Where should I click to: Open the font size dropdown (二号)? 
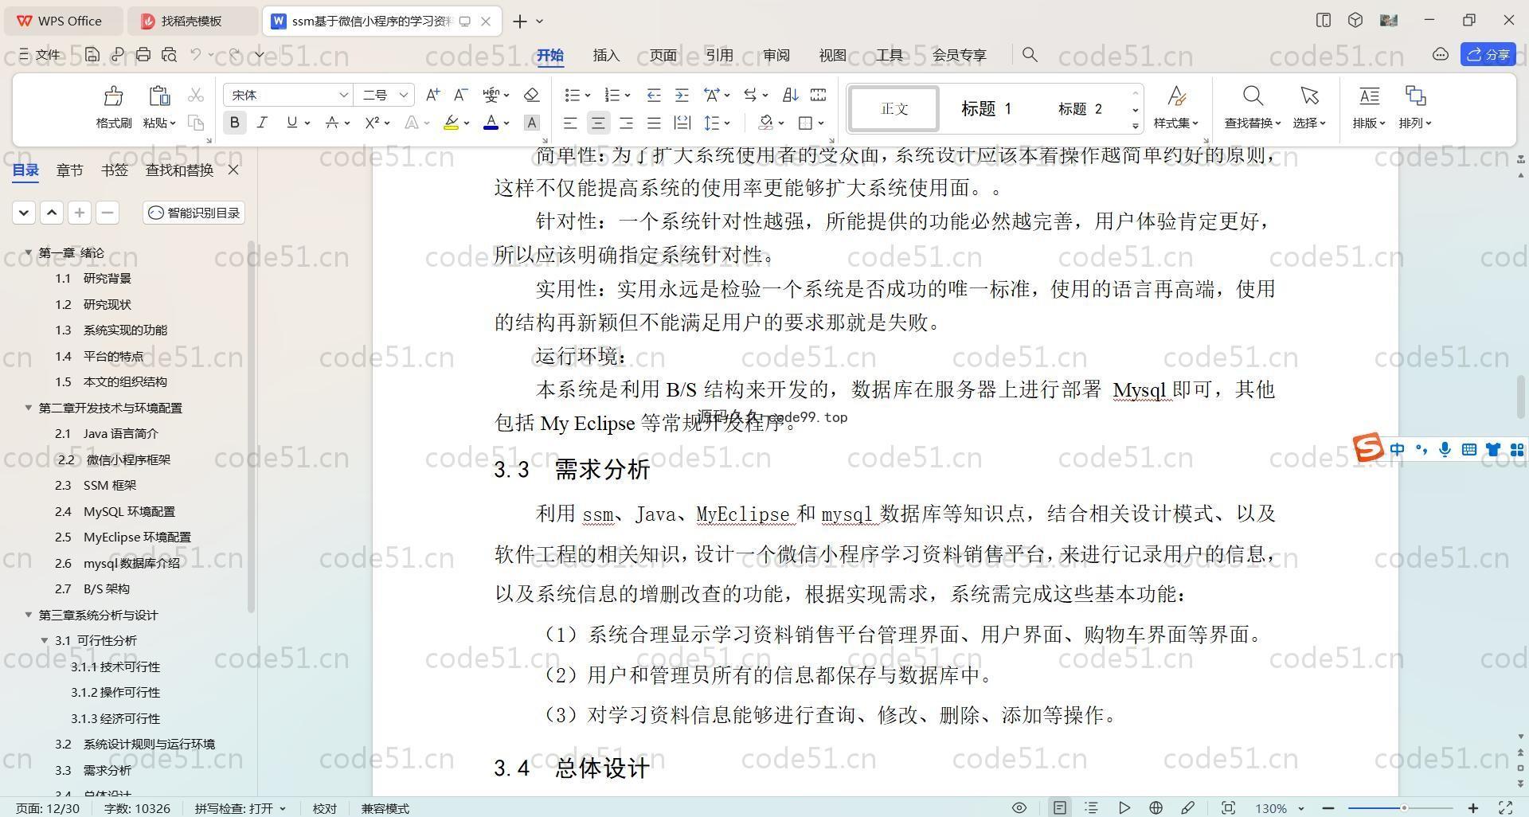[x=404, y=95]
